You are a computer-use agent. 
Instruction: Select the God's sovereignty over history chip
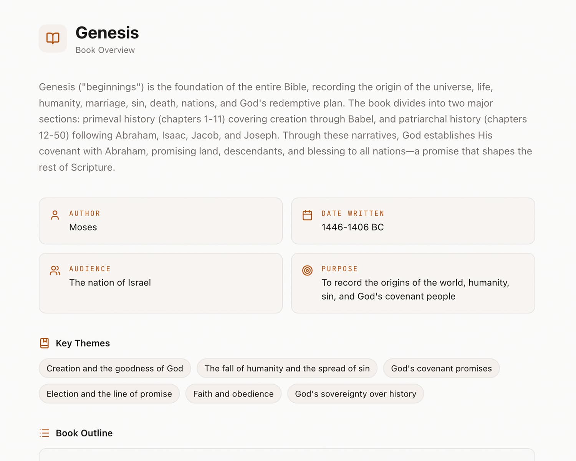[355, 393]
